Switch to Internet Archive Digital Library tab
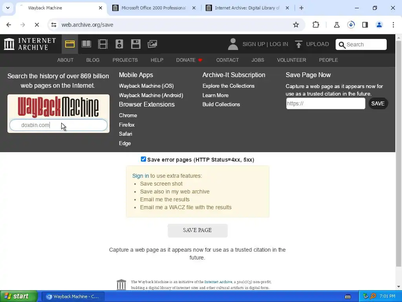Image resolution: width=402 pixels, height=302 pixels. 247,8
